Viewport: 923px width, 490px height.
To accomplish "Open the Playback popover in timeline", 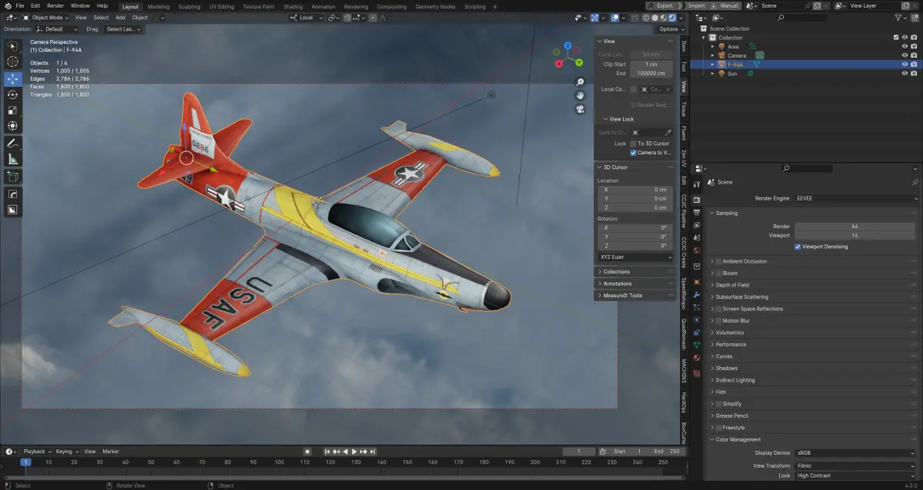I will [x=35, y=452].
